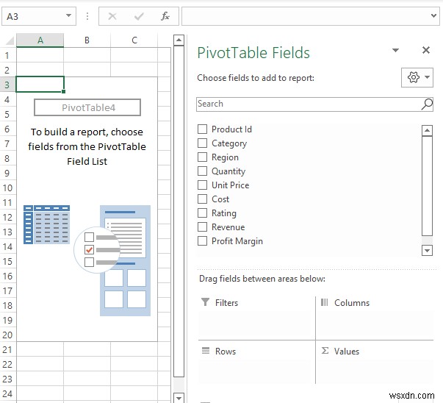The height and width of the screenshot is (403, 443).
Task: Click the field list scroll up arrow
Action: (x=427, y=130)
